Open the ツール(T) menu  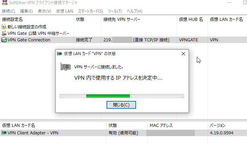coord(115,11)
